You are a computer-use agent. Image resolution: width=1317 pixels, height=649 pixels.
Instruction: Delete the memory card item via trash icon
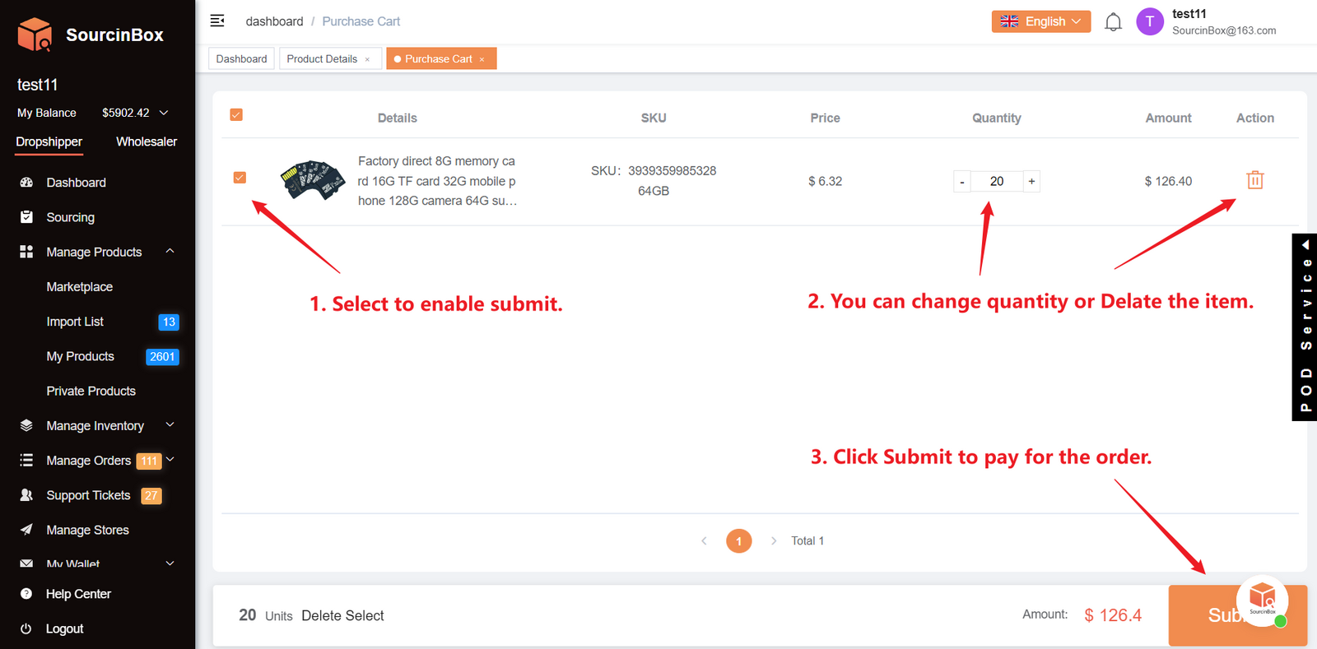(x=1254, y=180)
